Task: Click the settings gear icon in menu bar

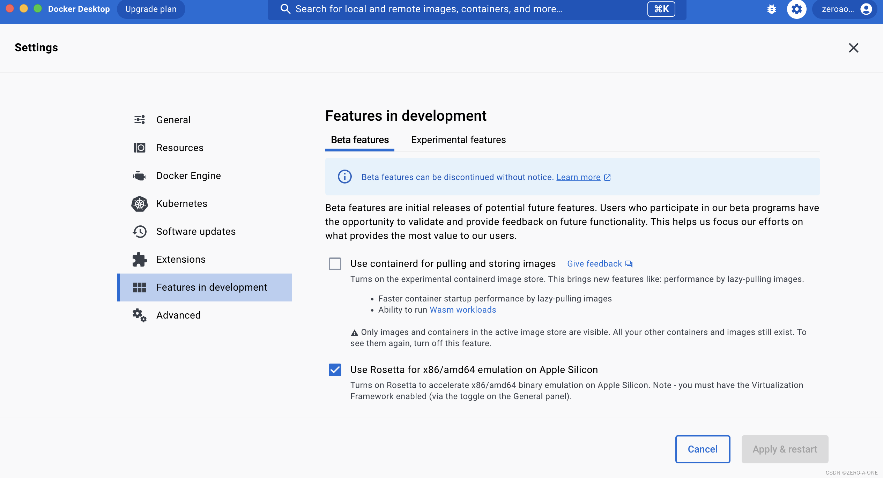Action: pyautogui.click(x=796, y=9)
